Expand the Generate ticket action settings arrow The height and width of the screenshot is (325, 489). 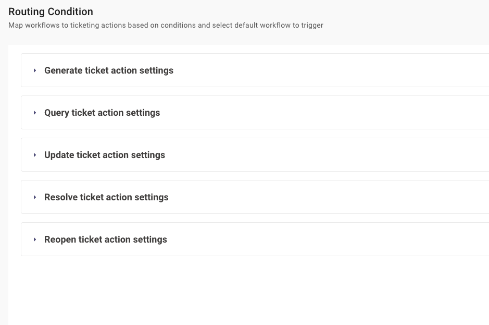(35, 70)
